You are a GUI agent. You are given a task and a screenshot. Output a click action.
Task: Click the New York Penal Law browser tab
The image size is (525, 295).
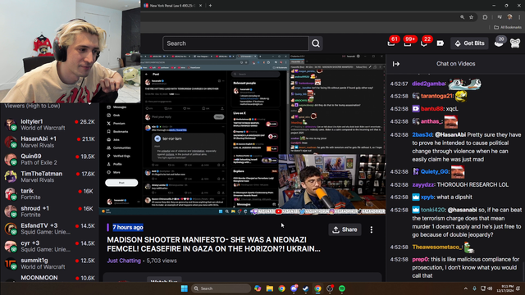(172, 6)
